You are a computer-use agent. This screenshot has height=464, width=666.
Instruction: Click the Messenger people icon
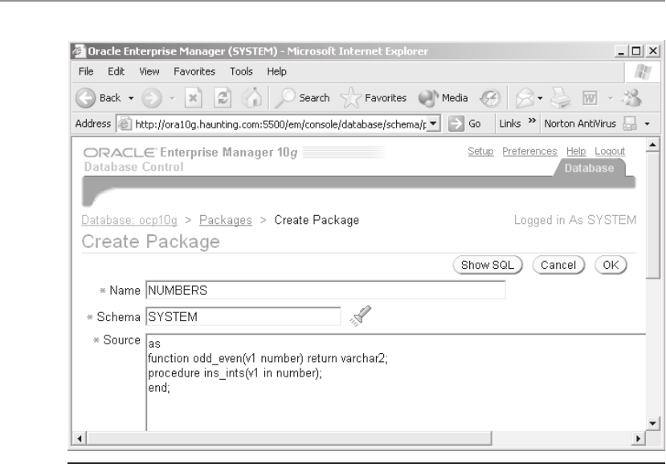[x=631, y=98]
